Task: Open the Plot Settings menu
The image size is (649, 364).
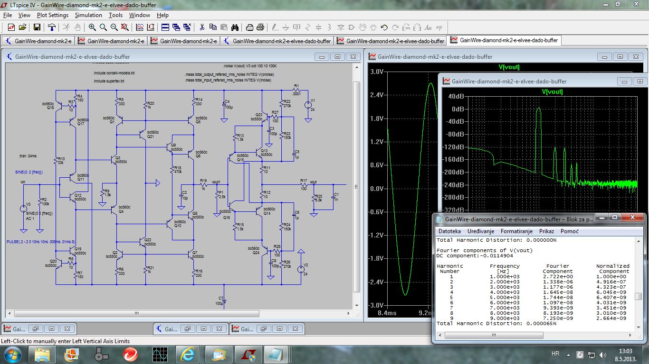Action: click(53, 15)
